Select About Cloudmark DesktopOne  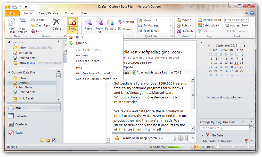click(x=95, y=79)
